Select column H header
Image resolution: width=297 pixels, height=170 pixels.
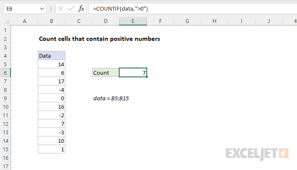click(x=214, y=21)
